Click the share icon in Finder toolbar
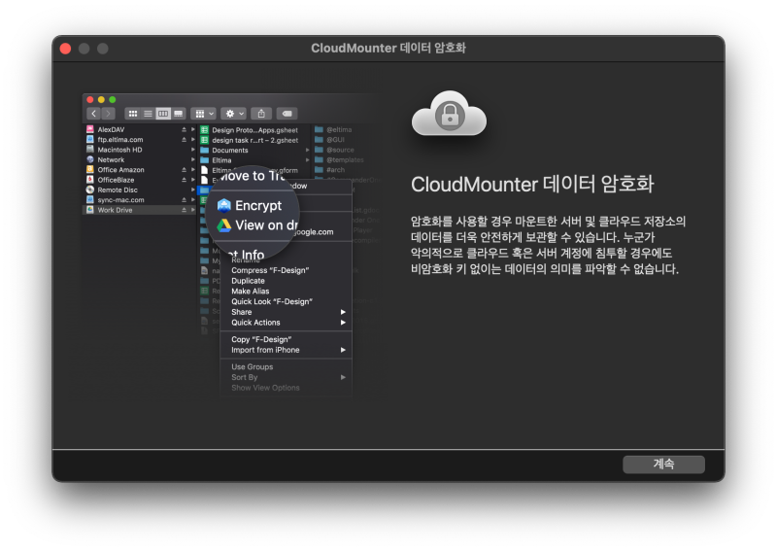 coord(261,114)
